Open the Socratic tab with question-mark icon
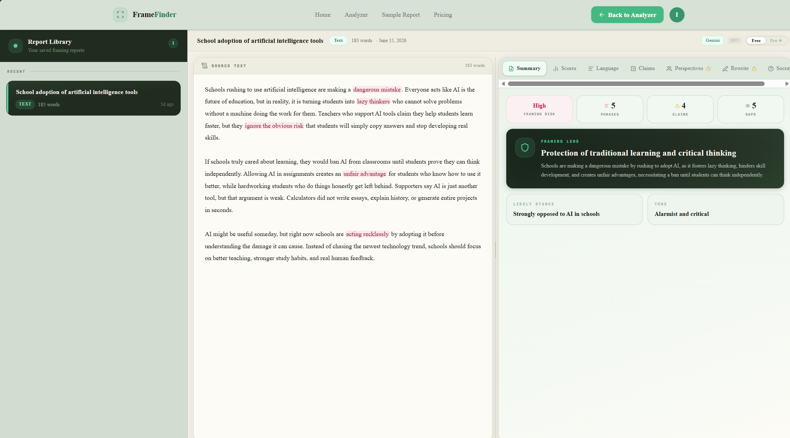 click(x=779, y=69)
